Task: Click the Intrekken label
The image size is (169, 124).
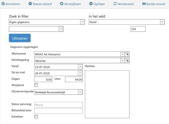Action: click(17, 116)
